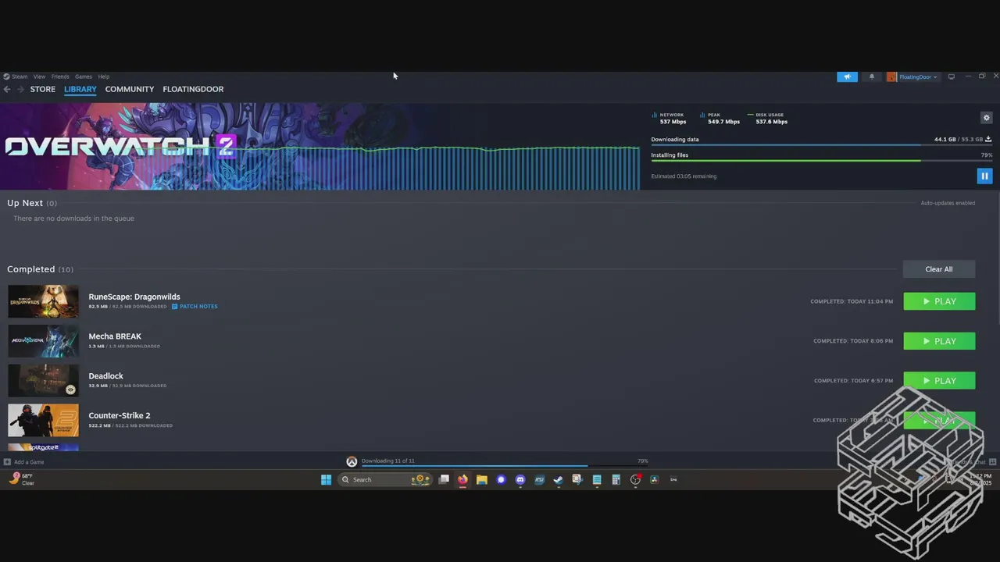1000x562 pixels.
Task: Click the bottom Downloading 11 of 11 progress bar
Action: (x=505, y=466)
